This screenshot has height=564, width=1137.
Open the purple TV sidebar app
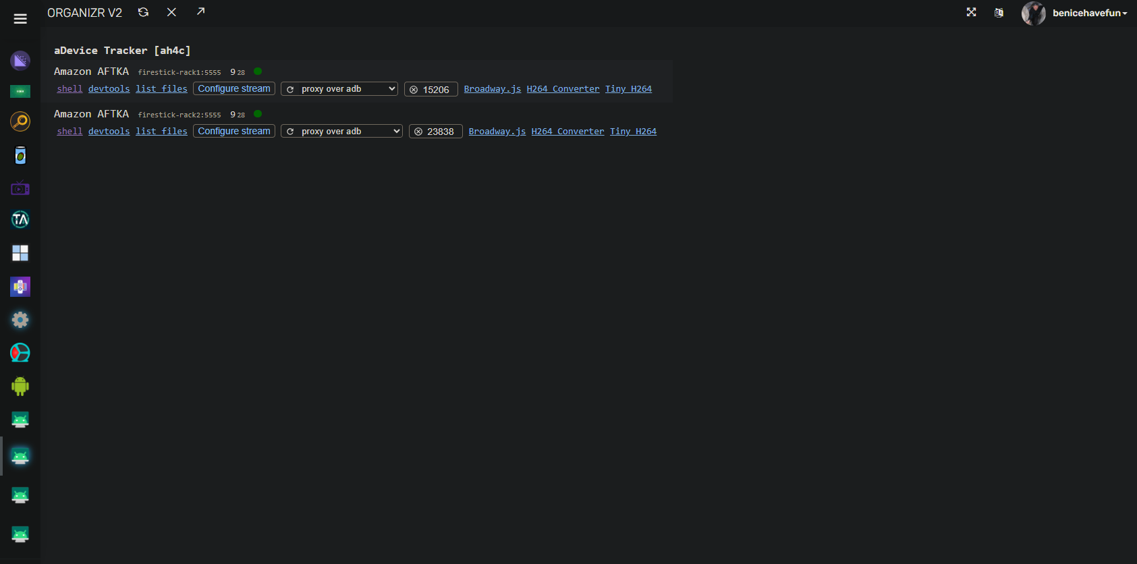click(x=20, y=188)
